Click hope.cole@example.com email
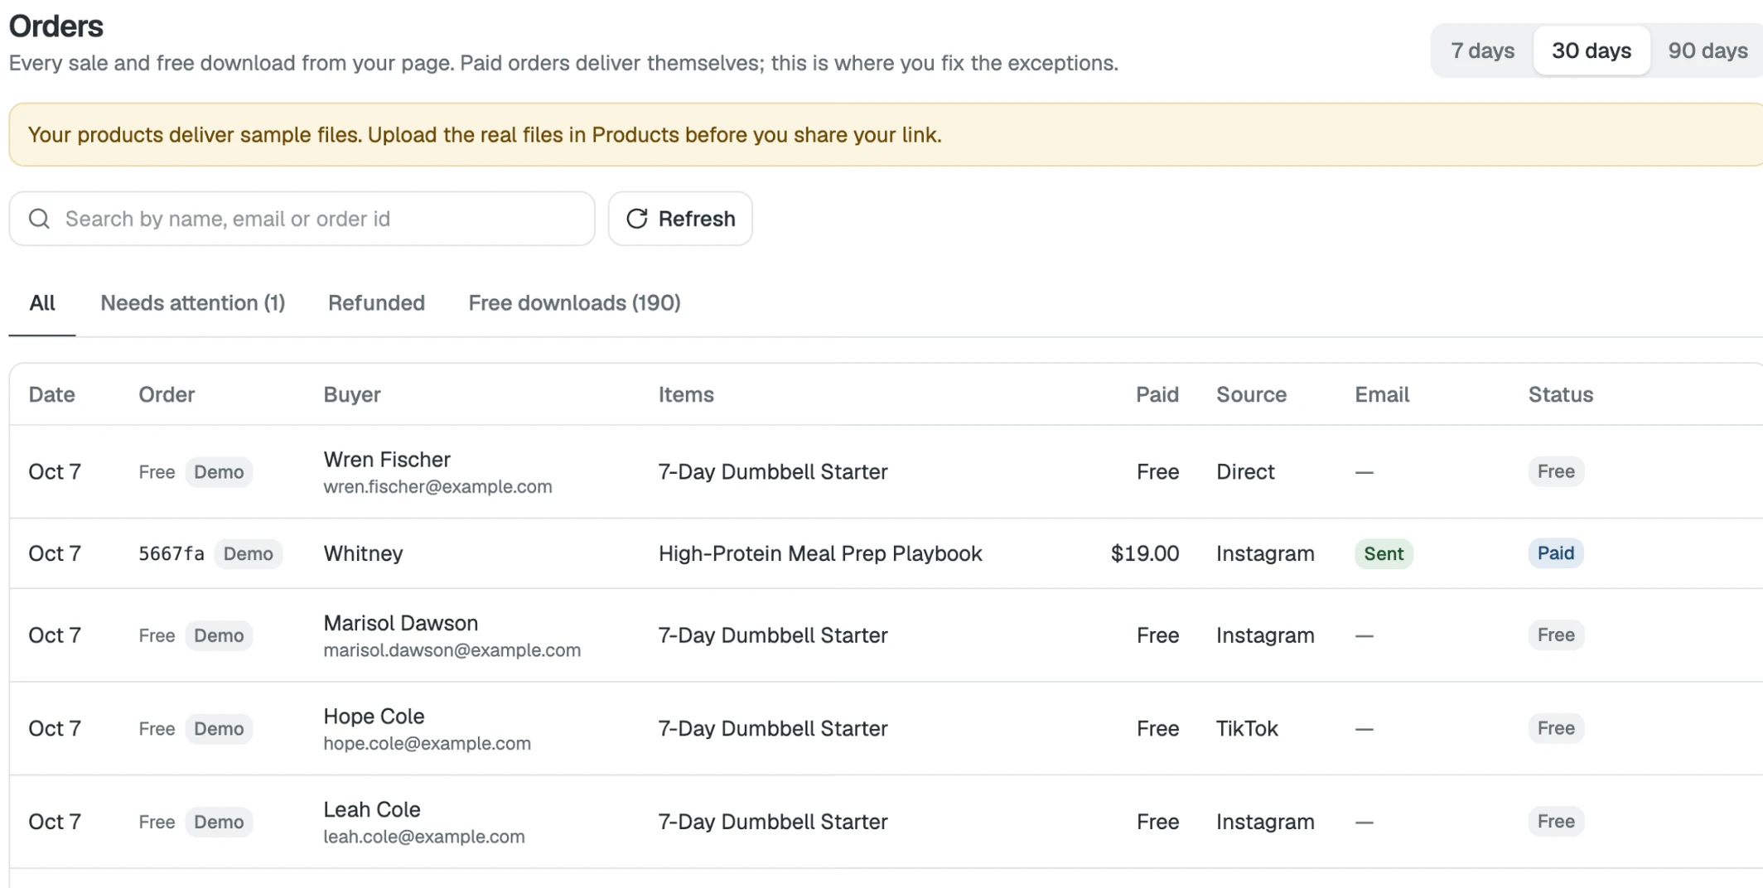The image size is (1763, 888). pyautogui.click(x=427, y=744)
